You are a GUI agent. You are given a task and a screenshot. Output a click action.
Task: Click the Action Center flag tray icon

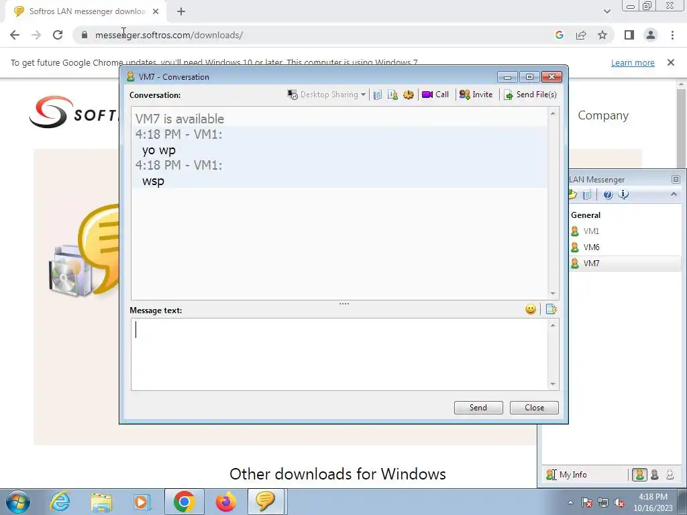pyautogui.click(x=587, y=503)
